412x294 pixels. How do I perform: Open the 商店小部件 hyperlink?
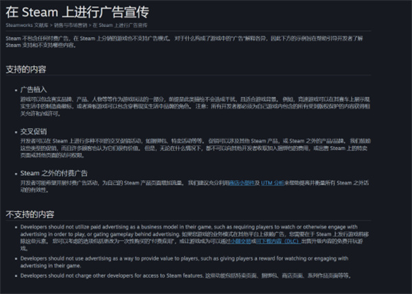[x=242, y=183]
